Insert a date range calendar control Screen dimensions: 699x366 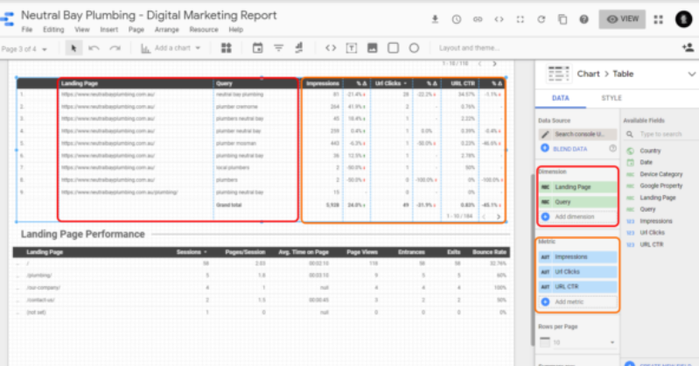258,48
